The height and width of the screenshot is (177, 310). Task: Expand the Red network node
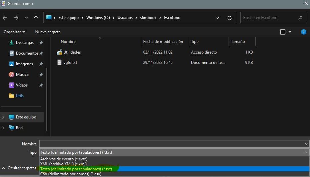(4, 128)
